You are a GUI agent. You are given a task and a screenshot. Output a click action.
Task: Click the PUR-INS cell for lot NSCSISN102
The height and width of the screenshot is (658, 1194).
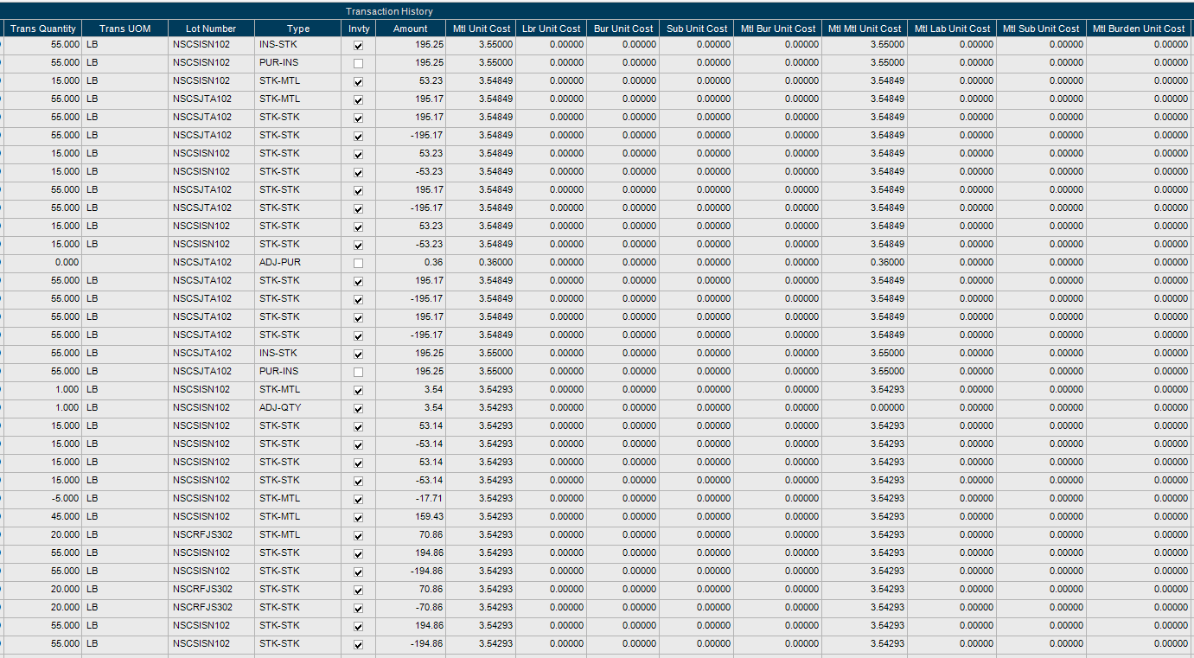298,63
